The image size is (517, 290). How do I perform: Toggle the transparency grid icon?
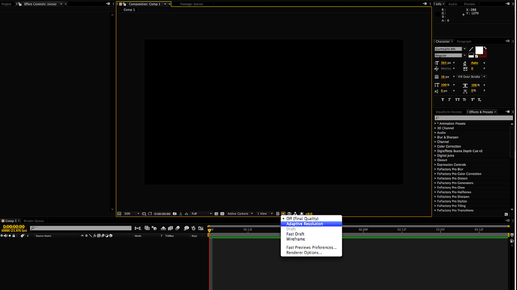click(x=222, y=213)
